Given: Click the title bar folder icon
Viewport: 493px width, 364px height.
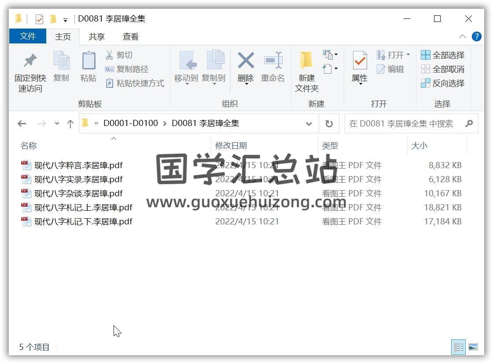Looking at the screenshot, I should [x=19, y=19].
